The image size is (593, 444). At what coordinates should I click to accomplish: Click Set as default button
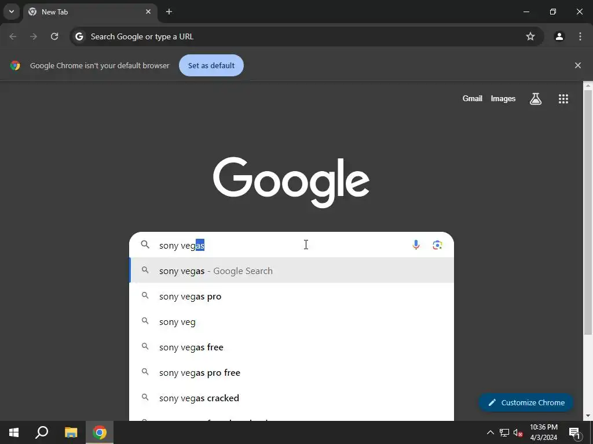(x=211, y=65)
